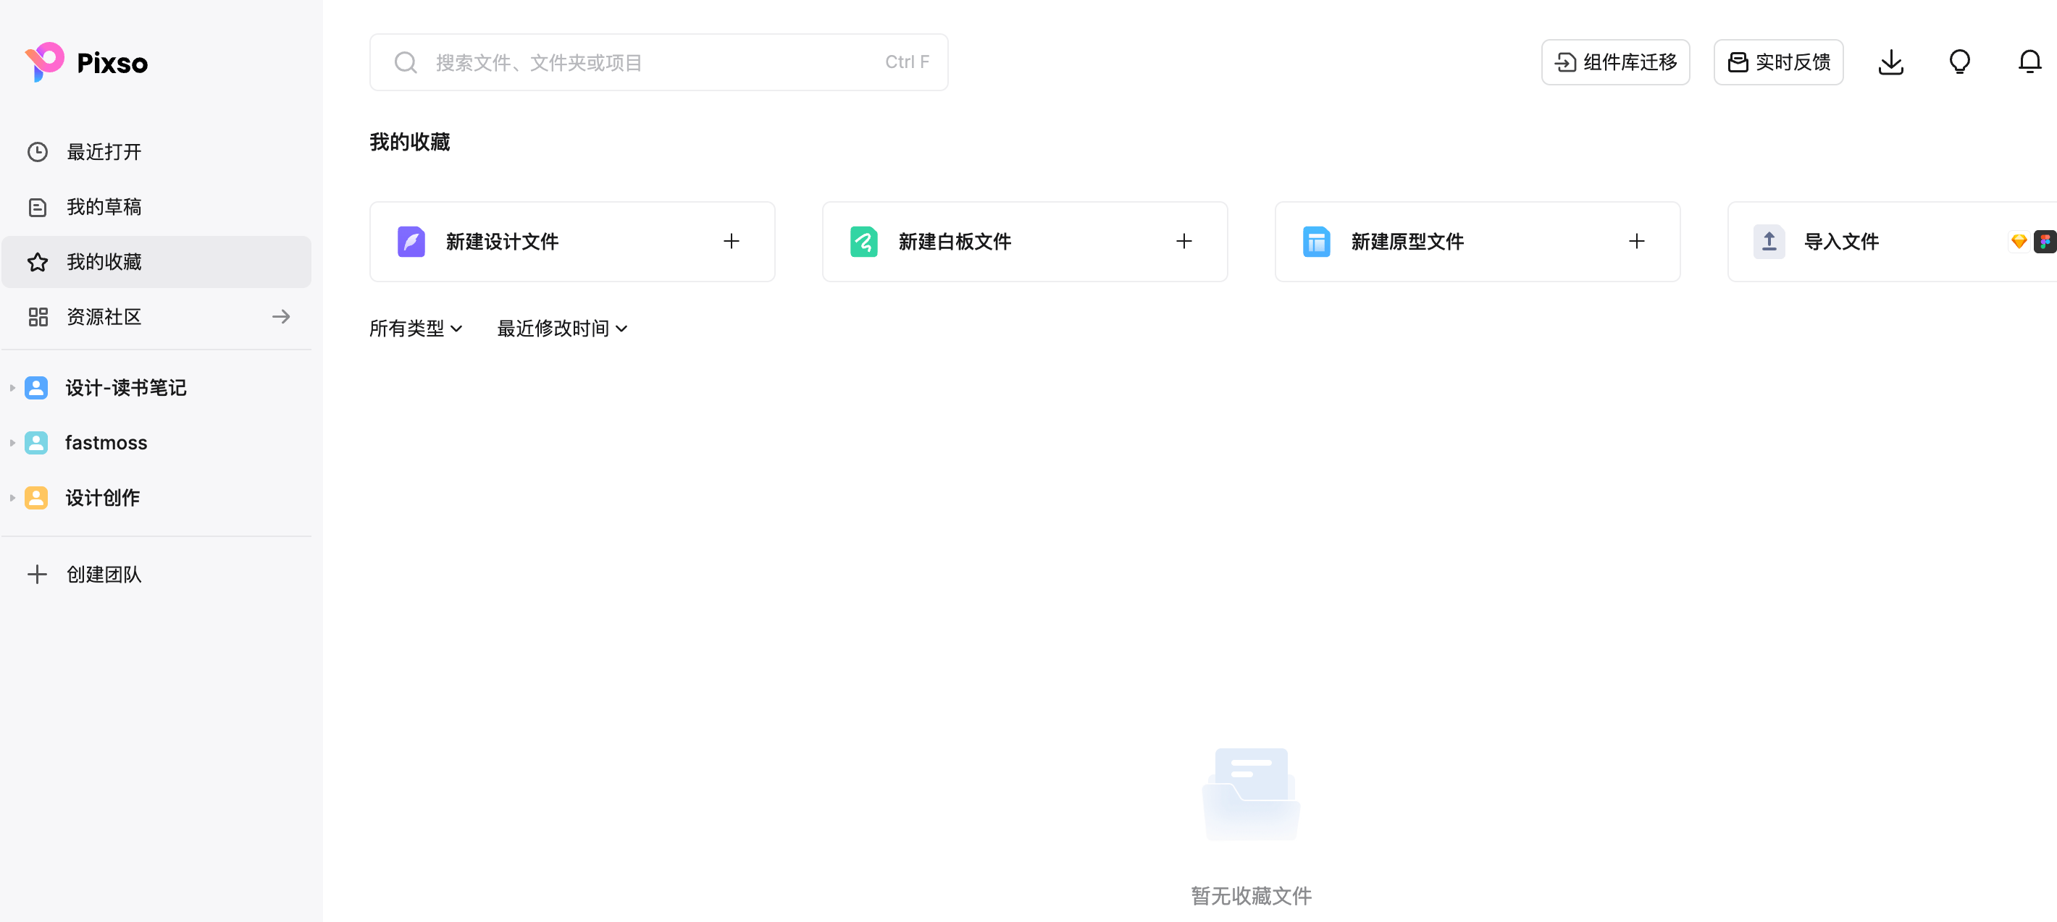Open the 最近修改时间 sort dropdown
Screen dimensions: 2057x922
[x=561, y=328]
